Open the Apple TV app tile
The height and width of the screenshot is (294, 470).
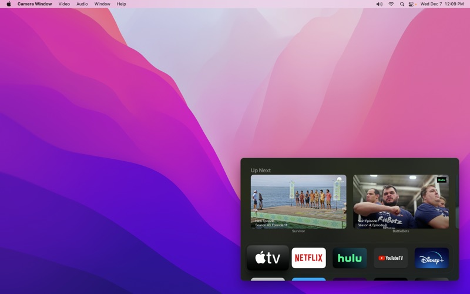click(x=268, y=258)
